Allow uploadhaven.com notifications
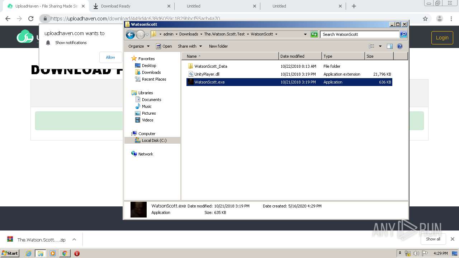459x258 pixels. 110,57
